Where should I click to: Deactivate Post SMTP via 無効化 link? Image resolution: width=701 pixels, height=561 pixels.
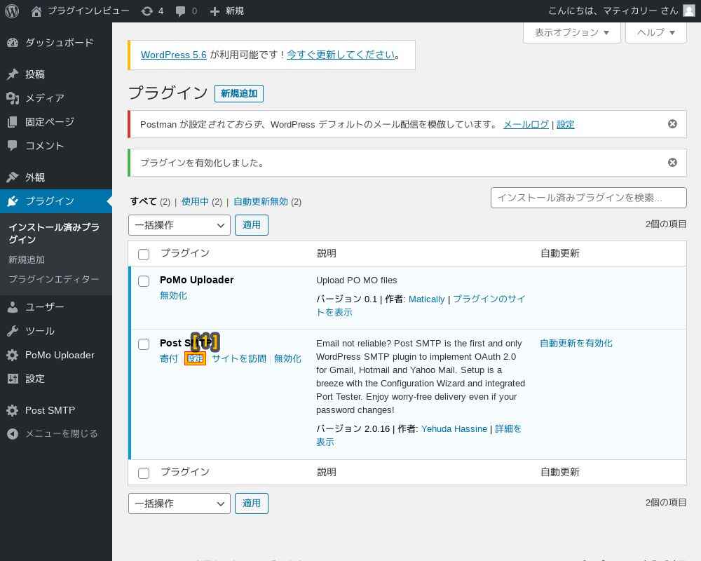tap(287, 358)
